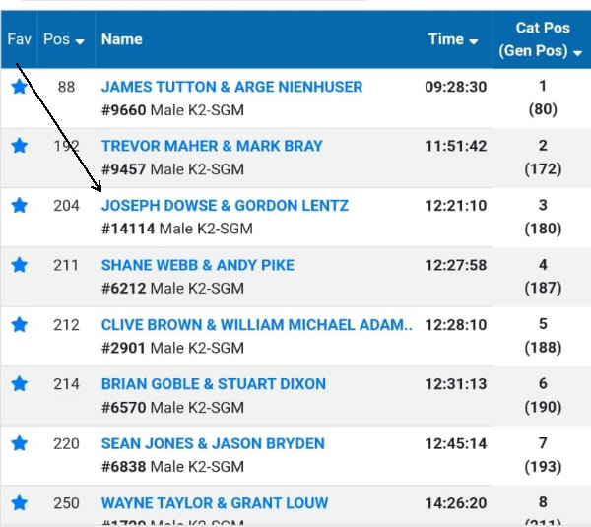This screenshot has height=527, width=591.
Task: Click the star icon beside Wayne Taylor & Grant Louw
Action: click(x=19, y=503)
